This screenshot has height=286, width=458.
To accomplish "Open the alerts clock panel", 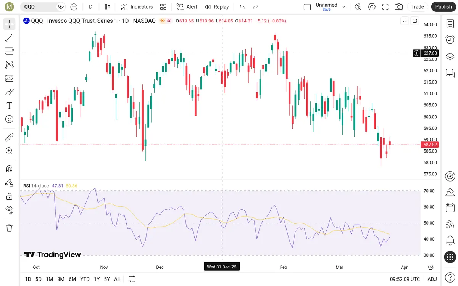I will coord(450,40).
